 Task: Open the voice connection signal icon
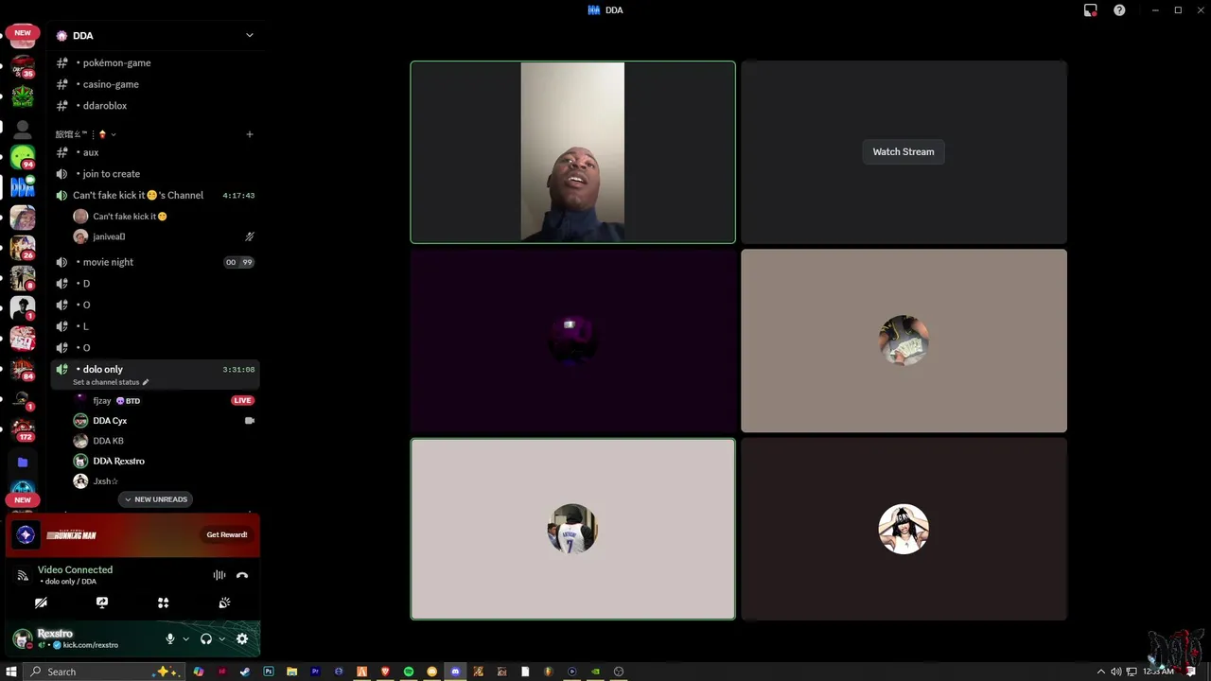pos(23,575)
